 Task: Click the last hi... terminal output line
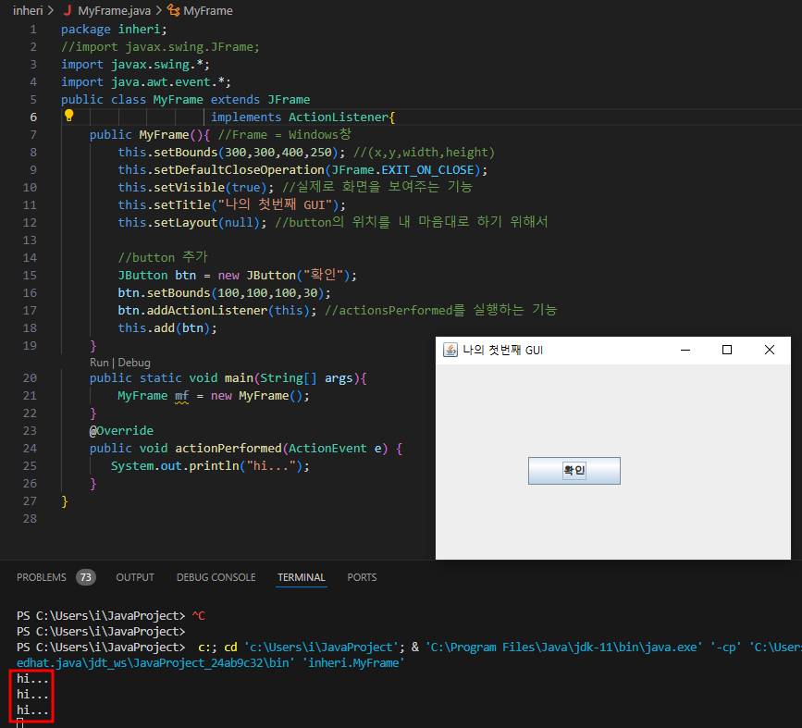32,710
